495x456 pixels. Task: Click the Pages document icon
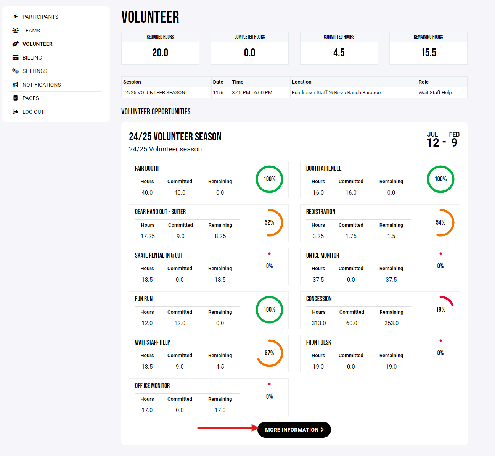coord(15,98)
